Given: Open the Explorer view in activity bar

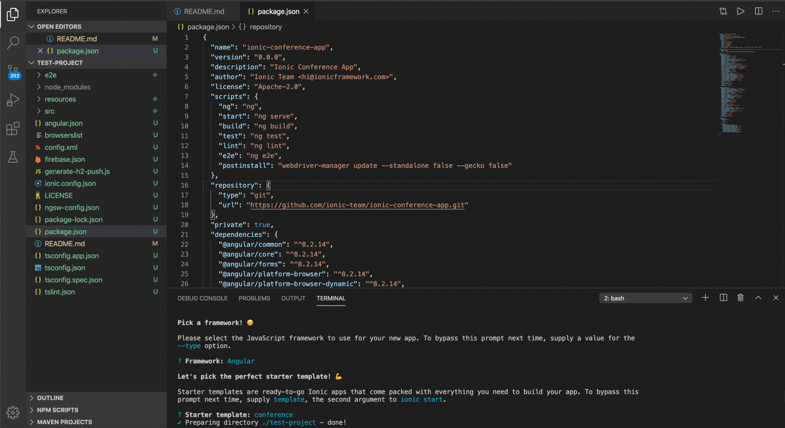Looking at the screenshot, I should pyautogui.click(x=13, y=15).
